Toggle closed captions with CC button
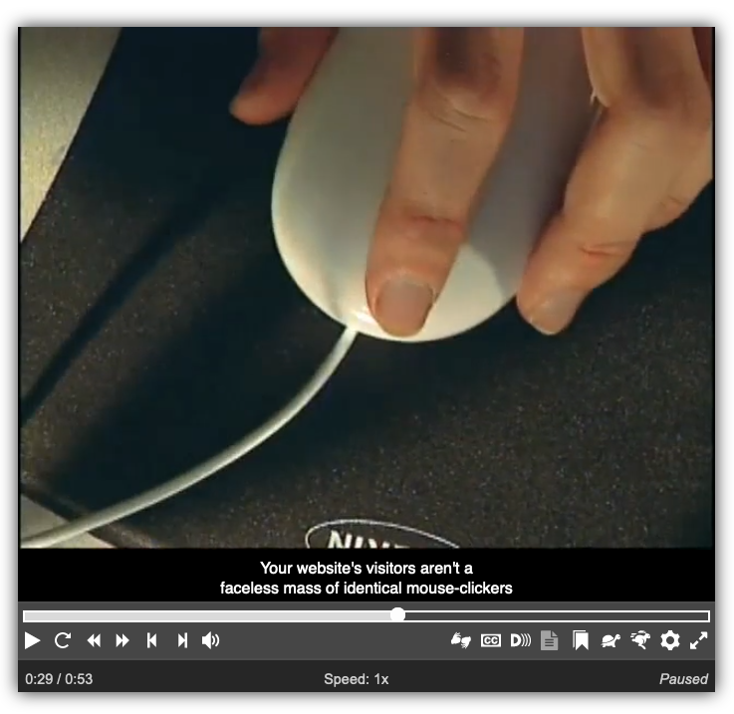Image resolution: width=734 pixels, height=714 pixels. [x=491, y=640]
